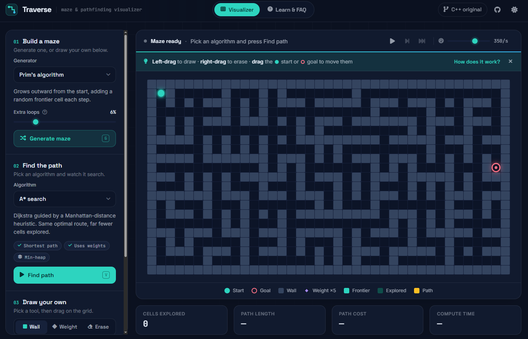Click the green start node on grid
The image size is (528, 339).
click(161, 93)
